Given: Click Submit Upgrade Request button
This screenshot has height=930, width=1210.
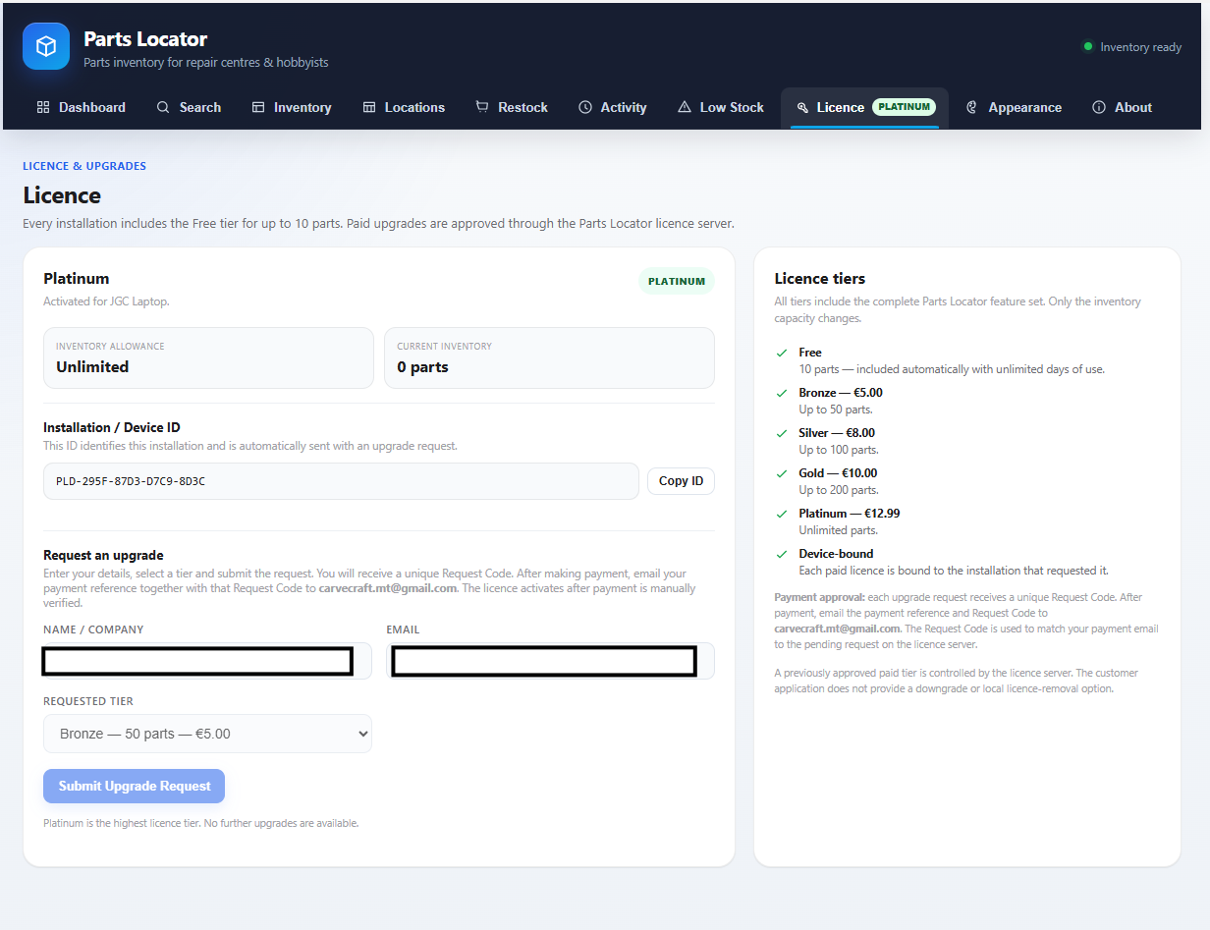Looking at the screenshot, I should (135, 786).
